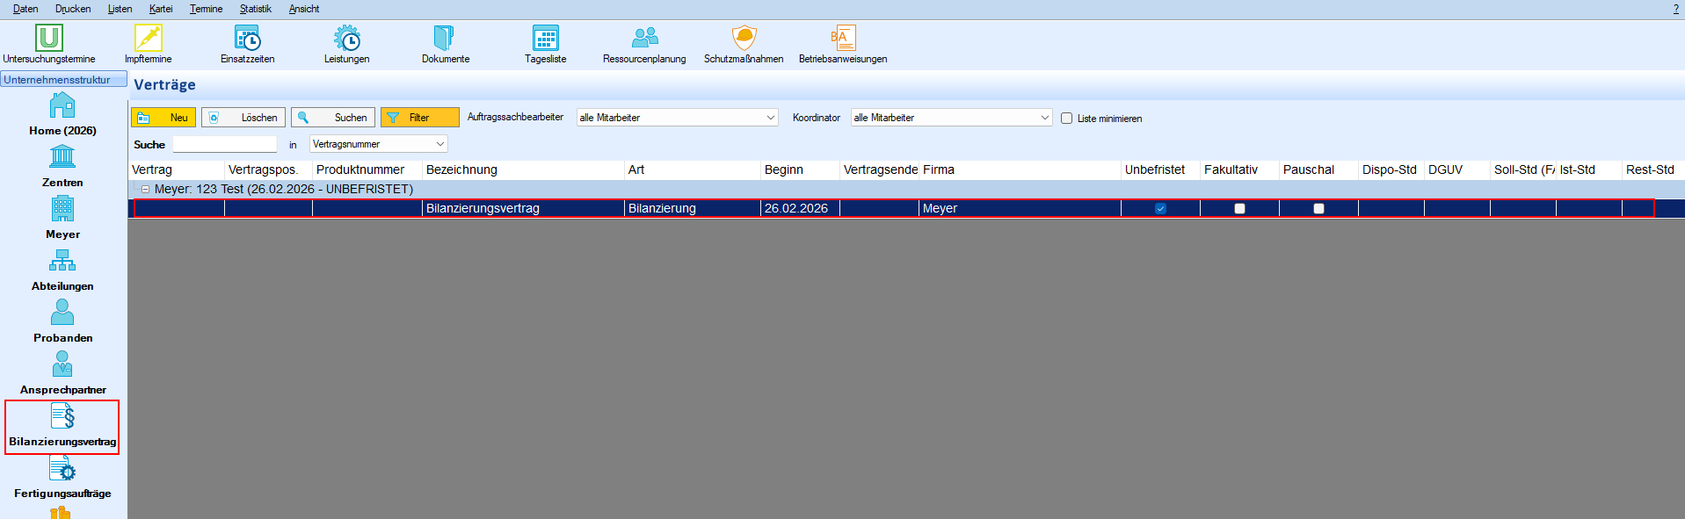This screenshot has height=519, width=1685.
Task: Open Schutzmaßnahmen shield icon
Action: 744,38
